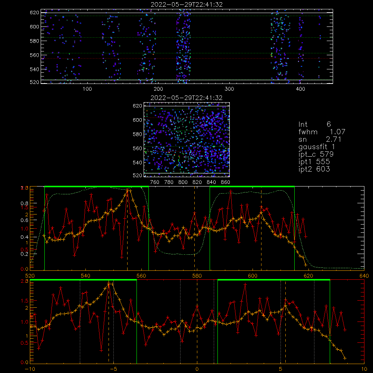
Task: Click the 540 y-axis label of middle plot
Action: pyautogui.click(x=137, y=163)
